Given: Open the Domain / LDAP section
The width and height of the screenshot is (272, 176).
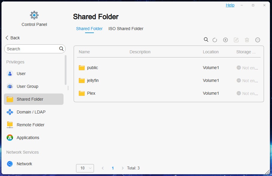Looking at the screenshot, I should click(x=34, y=112).
